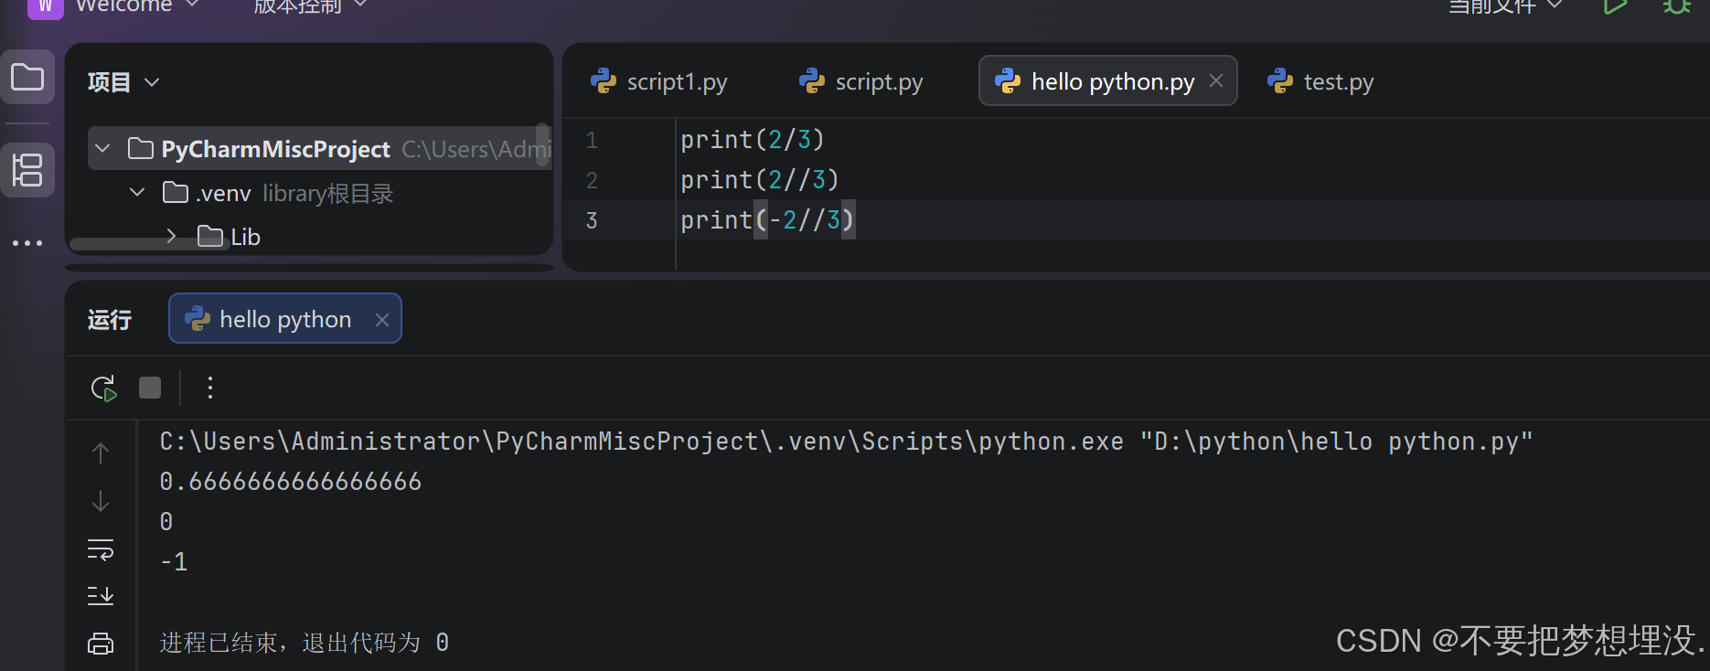The image size is (1710, 671).
Task: Expand the Lib folder in project tree
Action: click(x=171, y=236)
